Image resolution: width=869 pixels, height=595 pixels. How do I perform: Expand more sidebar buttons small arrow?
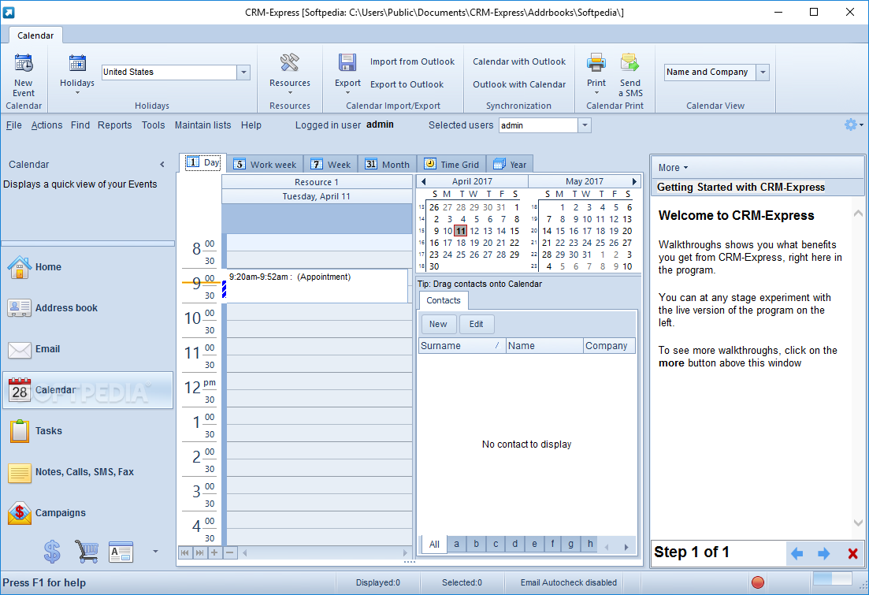point(155,551)
